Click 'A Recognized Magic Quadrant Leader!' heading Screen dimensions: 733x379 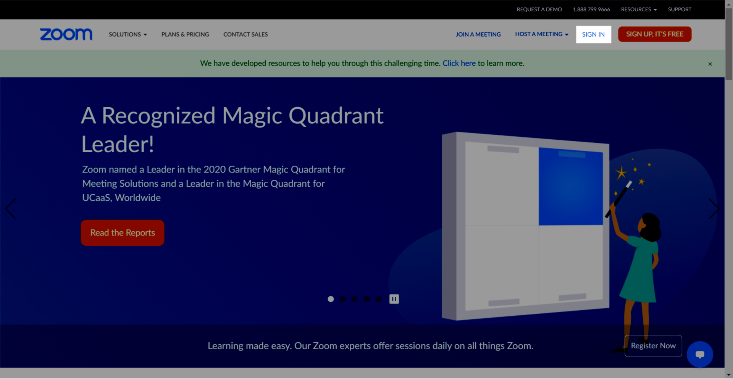[x=232, y=130]
